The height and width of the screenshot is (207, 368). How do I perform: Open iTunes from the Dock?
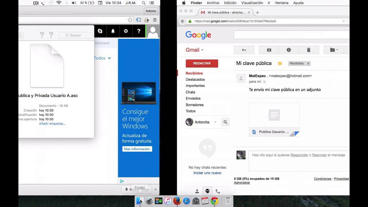pyautogui.click(x=168, y=201)
